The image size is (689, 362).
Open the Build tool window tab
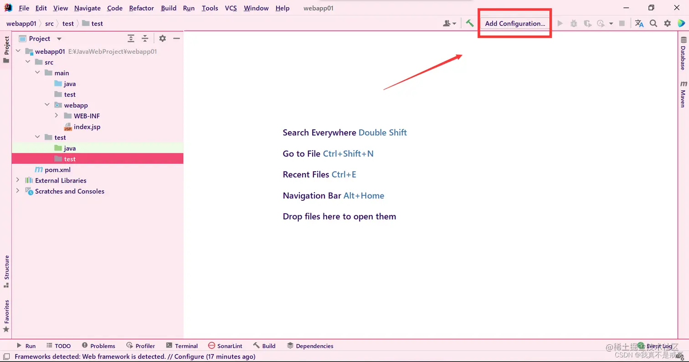click(264, 346)
